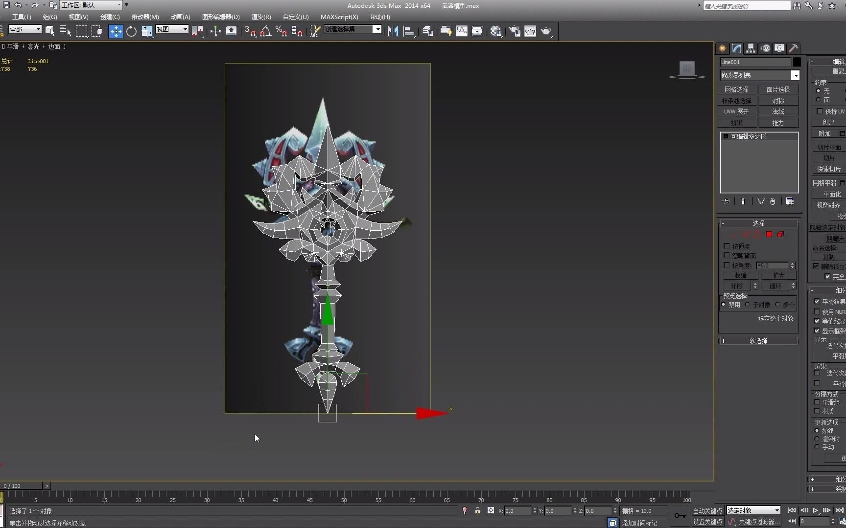Select the Rotate tool

pyautogui.click(x=131, y=31)
